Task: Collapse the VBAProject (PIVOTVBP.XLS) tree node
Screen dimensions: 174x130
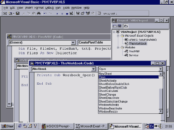Action: pyautogui.click(x=114, y=32)
